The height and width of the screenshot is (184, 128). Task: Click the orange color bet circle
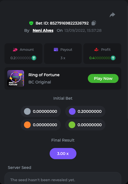pos(27,125)
